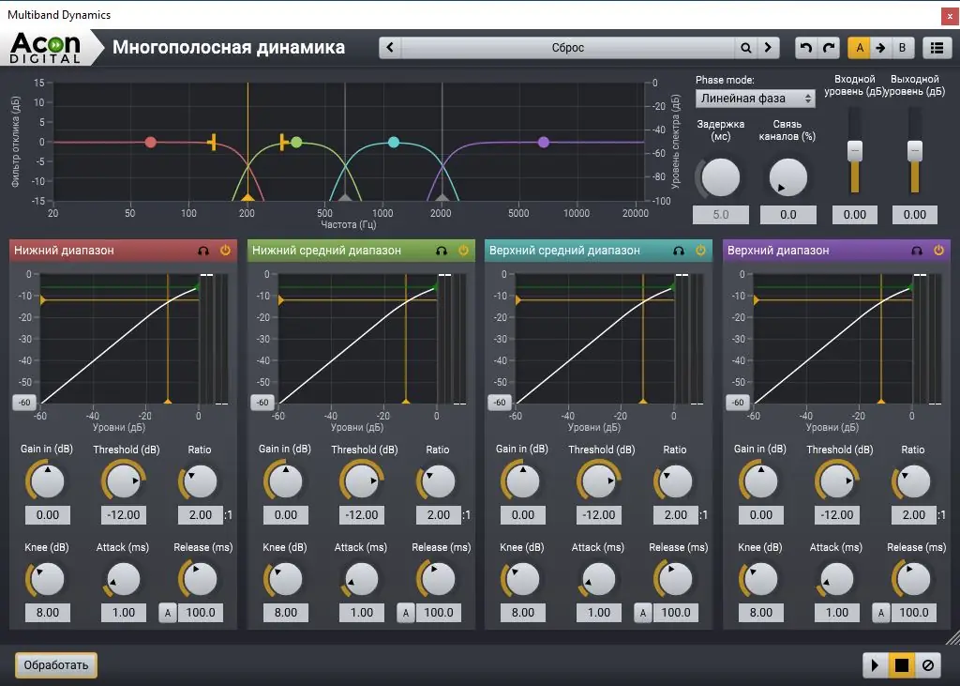Open Phase mode Линейная фаза dropdown

755,99
